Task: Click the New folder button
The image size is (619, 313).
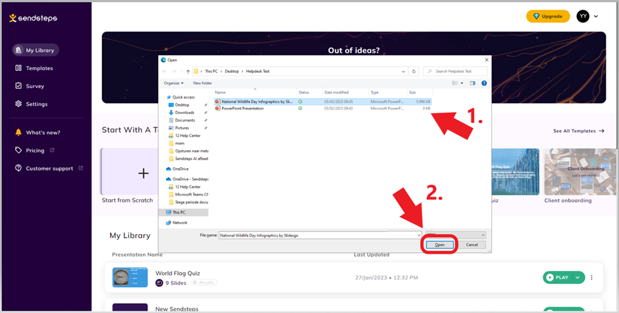Action: [202, 83]
